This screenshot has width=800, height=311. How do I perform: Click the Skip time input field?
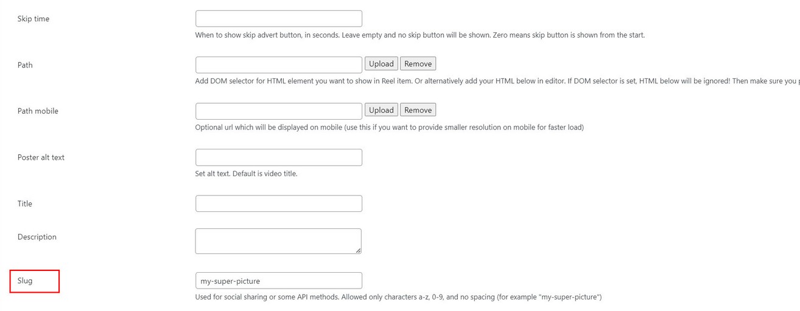coord(278,19)
